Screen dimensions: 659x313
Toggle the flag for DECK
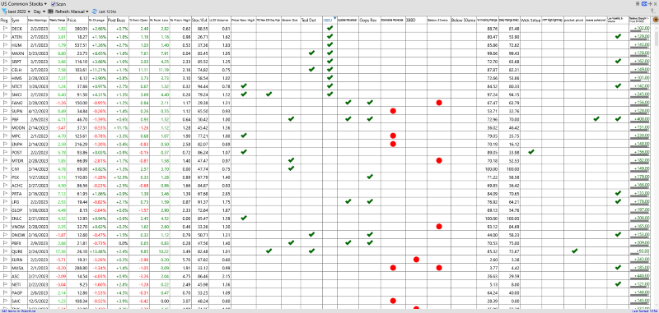click(5, 28)
